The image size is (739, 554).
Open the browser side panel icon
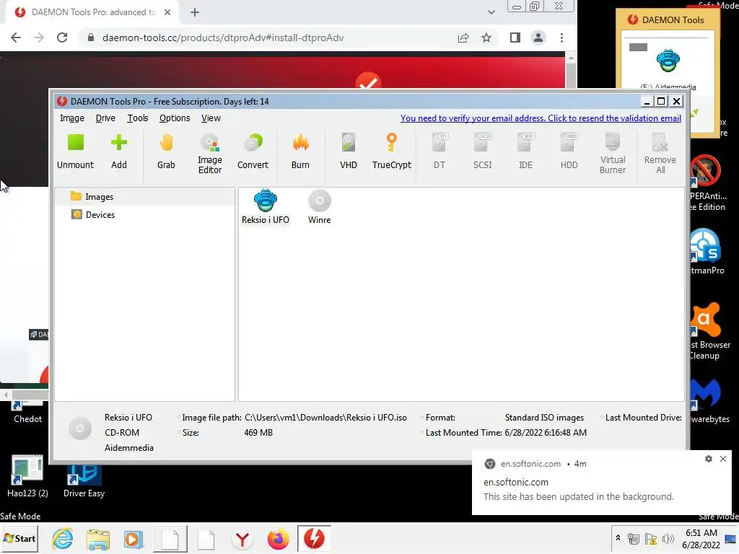tap(515, 38)
